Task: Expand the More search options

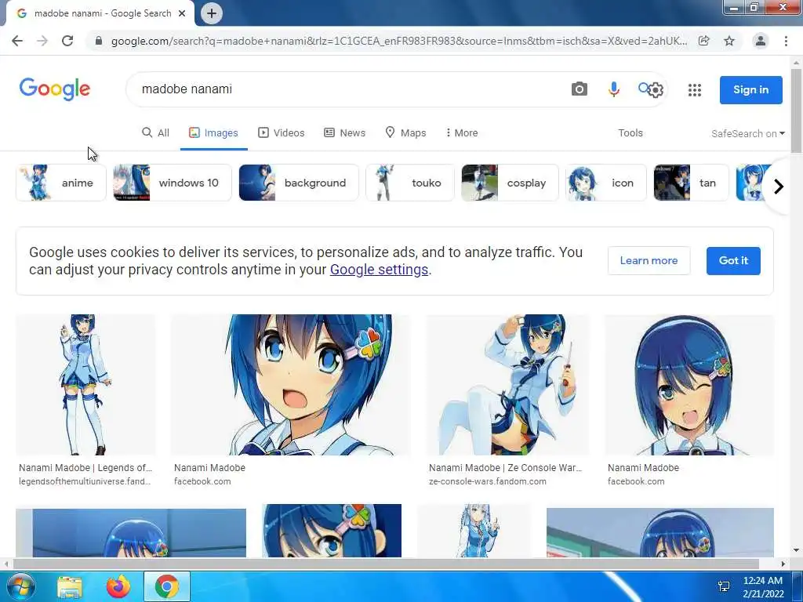Action: [461, 133]
